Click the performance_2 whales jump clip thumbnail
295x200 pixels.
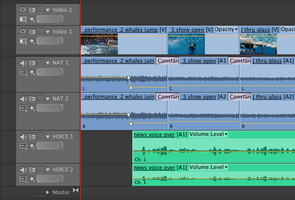tap(99, 44)
